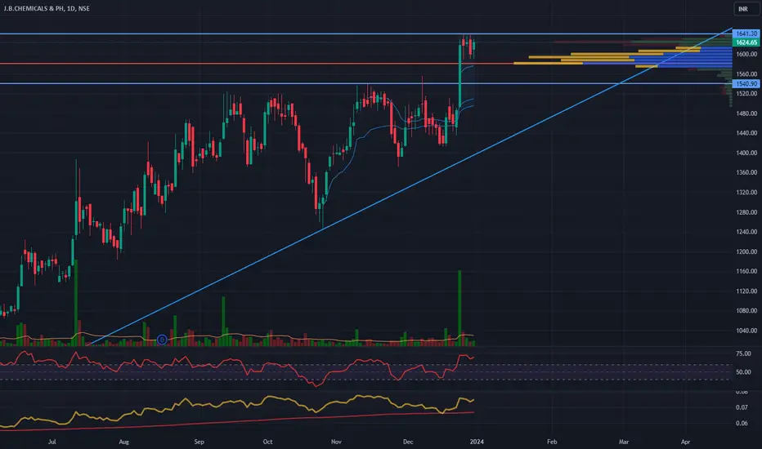Screen dimensions: 762x449
Task: Click the Mar time axis label
Action: point(624,442)
